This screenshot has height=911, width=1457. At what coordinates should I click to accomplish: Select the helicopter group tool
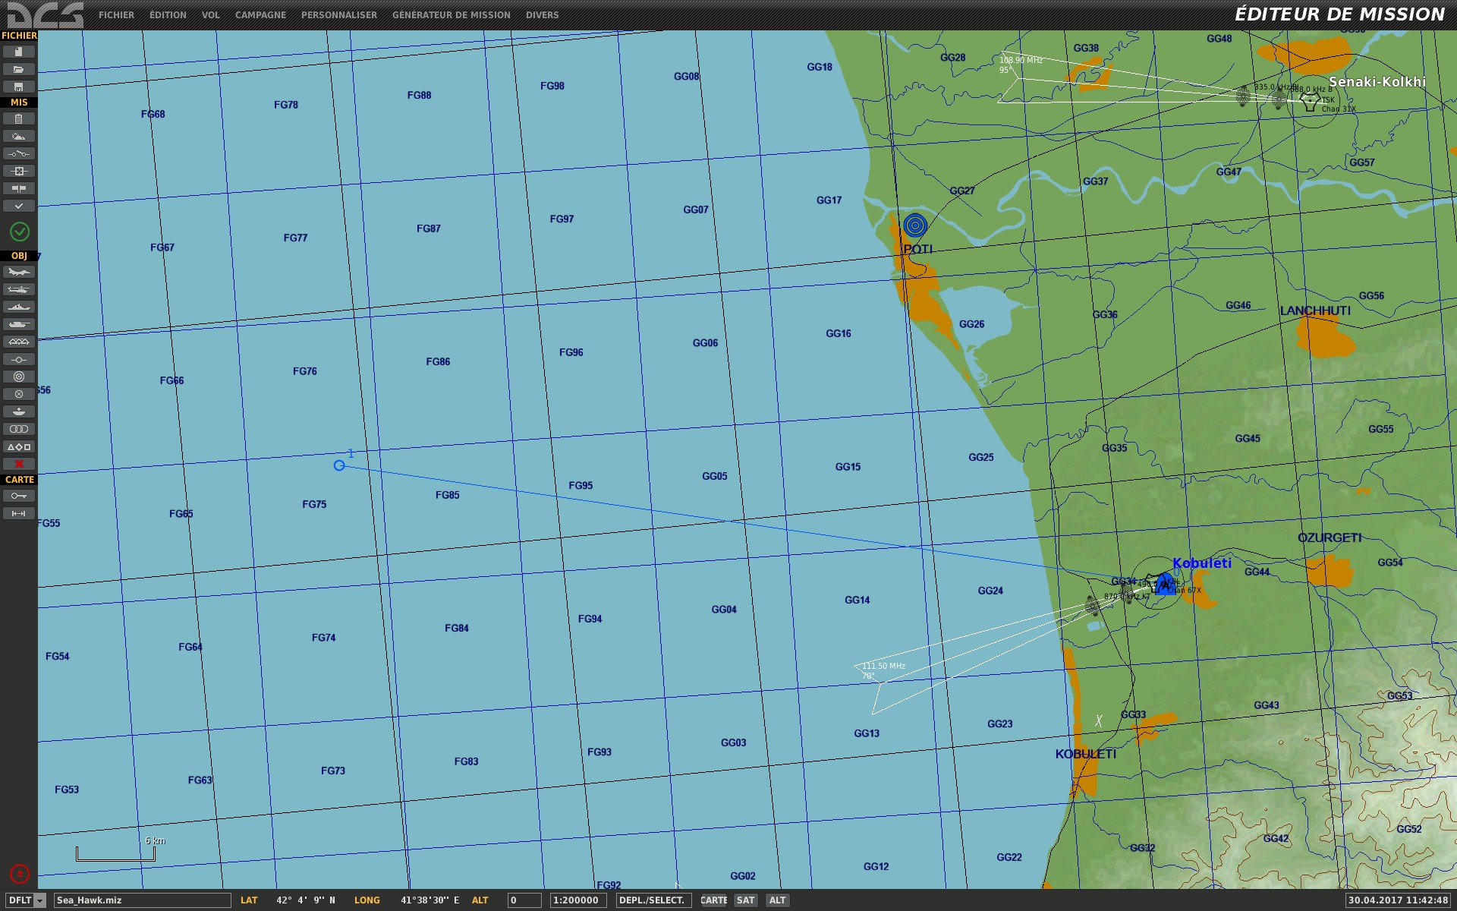19,289
